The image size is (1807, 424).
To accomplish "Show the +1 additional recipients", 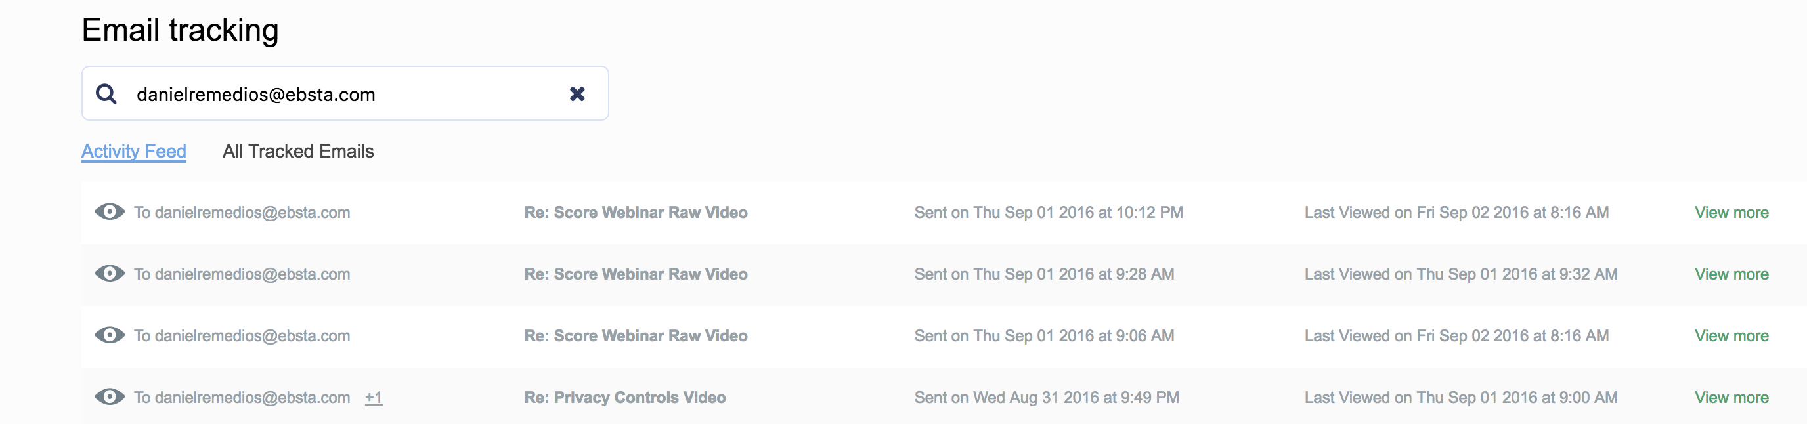I will [374, 397].
